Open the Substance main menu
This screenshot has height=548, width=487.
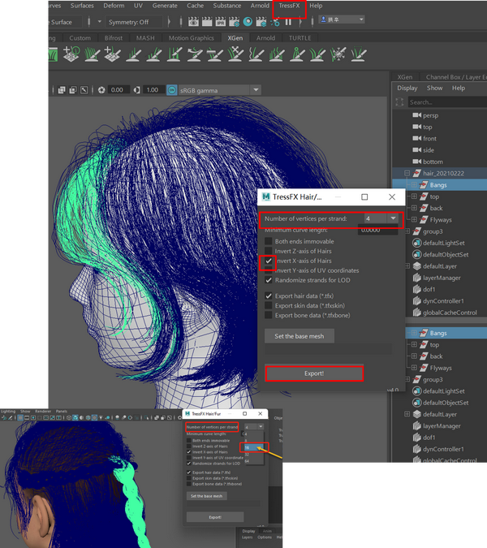click(227, 6)
